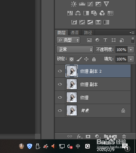This screenshot has width=136, height=153.
Task: Open the safely remove hardware tray icon
Action: pyautogui.click(x=38, y=146)
